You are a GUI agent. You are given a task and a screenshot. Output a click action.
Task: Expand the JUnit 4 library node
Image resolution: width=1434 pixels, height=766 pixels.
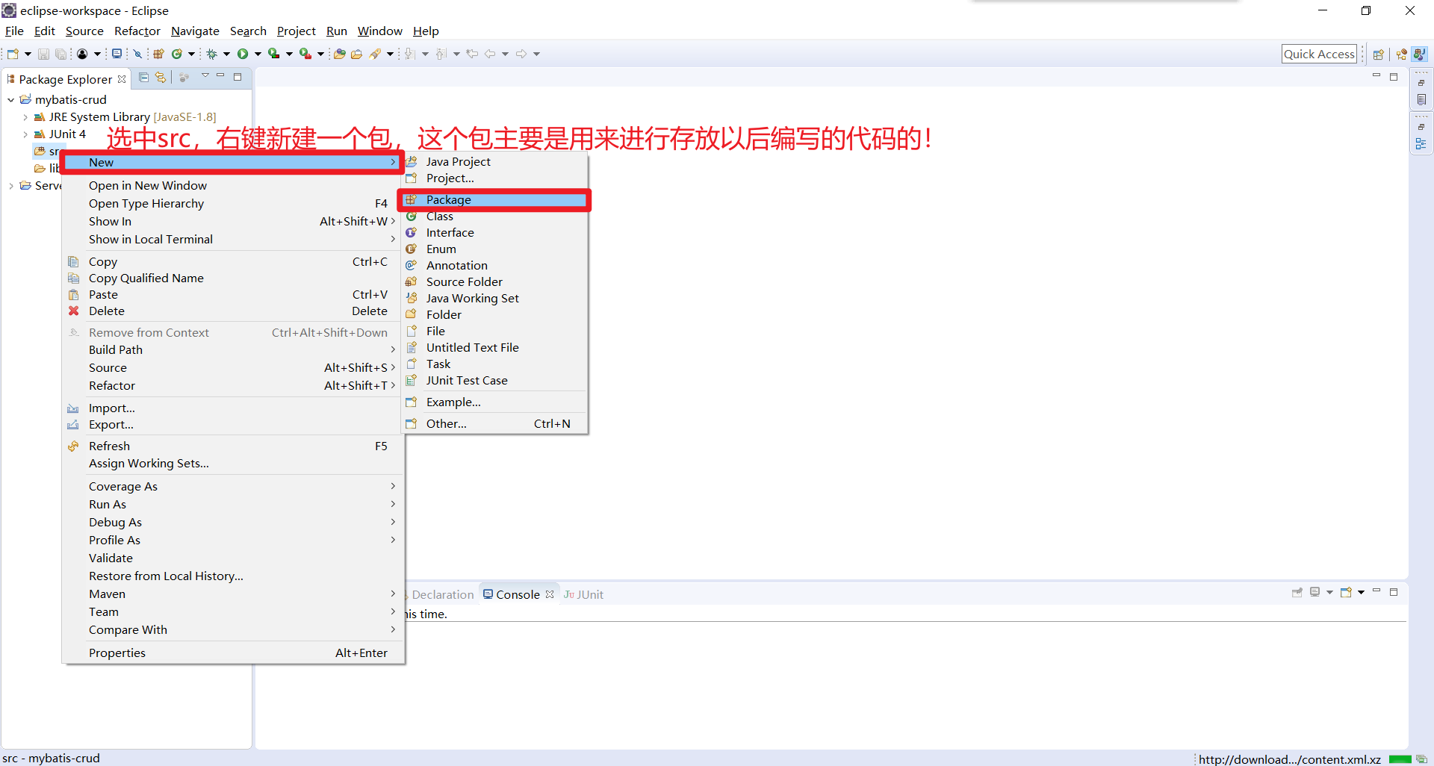(25, 134)
